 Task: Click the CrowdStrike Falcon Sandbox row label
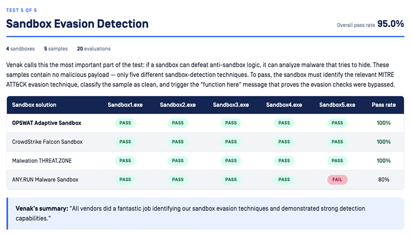[47, 142]
